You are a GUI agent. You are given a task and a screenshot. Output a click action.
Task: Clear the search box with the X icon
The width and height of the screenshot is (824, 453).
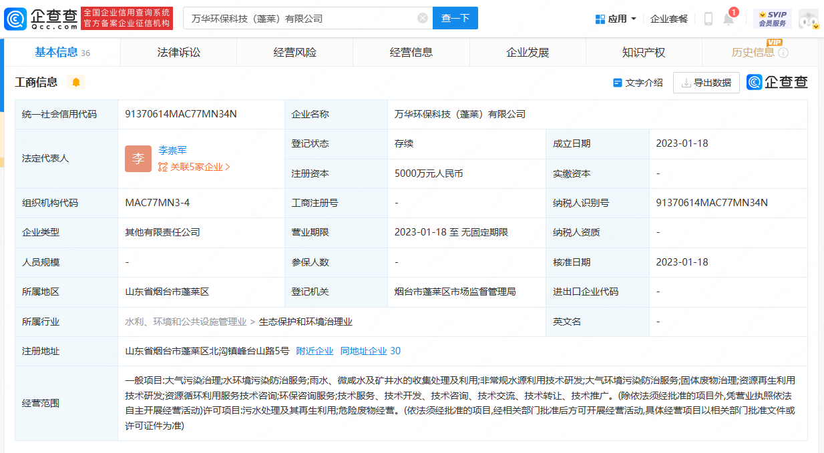point(423,19)
